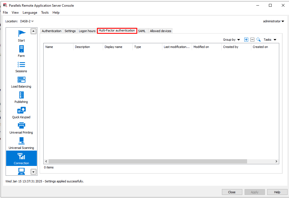Expand the Location DAS8-2 dropdown
The image size is (289, 198).
click(x=27, y=21)
